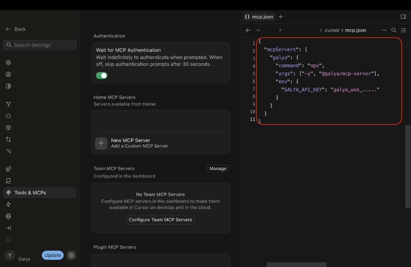Click the Search Settings field
Screen dimensions: 411x267
40,45
